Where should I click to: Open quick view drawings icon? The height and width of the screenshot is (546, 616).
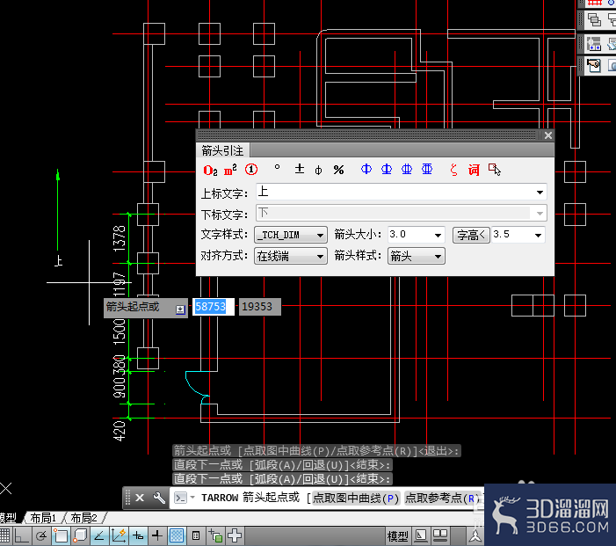pyautogui.click(x=440, y=535)
